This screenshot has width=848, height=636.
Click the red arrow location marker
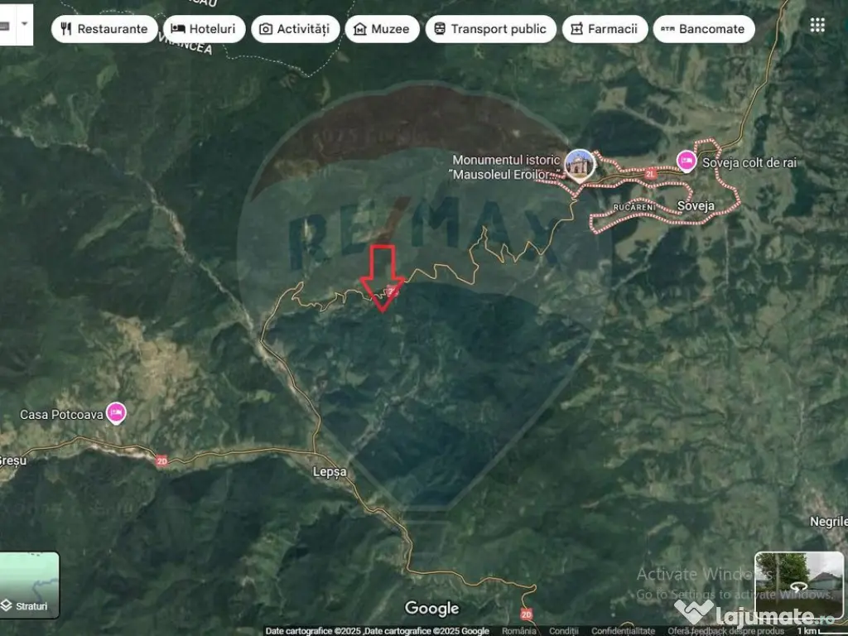(382, 279)
